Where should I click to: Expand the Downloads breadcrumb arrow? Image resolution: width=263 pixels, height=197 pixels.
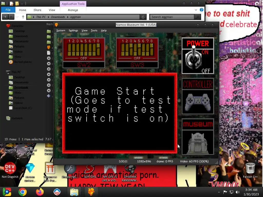click(68, 17)
